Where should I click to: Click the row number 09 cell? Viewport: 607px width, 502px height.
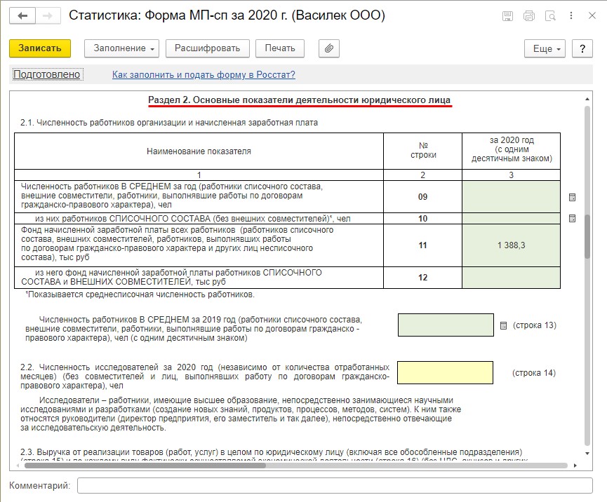coord(422,196)
